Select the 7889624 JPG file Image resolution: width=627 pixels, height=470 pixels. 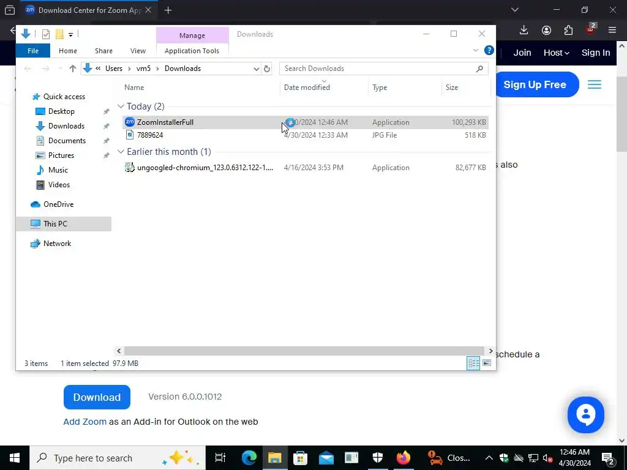[x=305, y=135]
